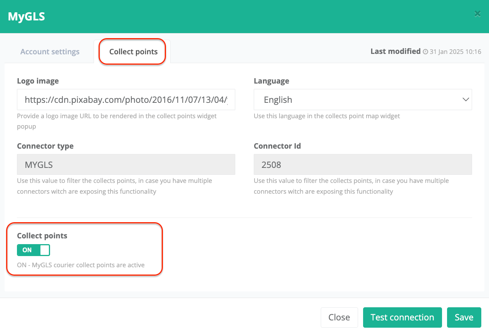This screenshot has height=335, width=489.
Task: Click the help text under Connector type
Action: pyautogui.click(x=115, y=186)
